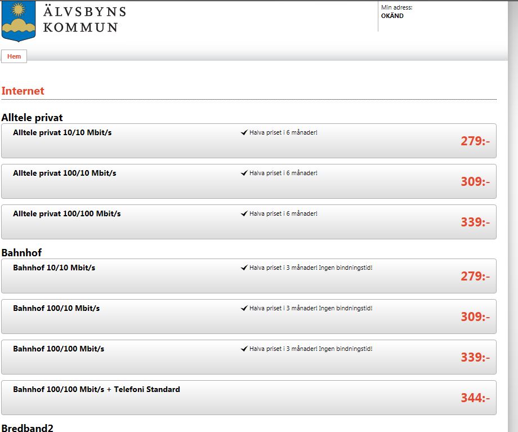Viewport: 518px width, 432px height.
Task: Click the 344:- price for Bahnhof Telefoni
Action: pyautogui.click(x=475, y=398)
